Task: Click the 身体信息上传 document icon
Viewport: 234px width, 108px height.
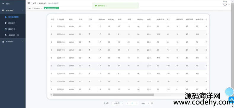Action: coord(6,35)
